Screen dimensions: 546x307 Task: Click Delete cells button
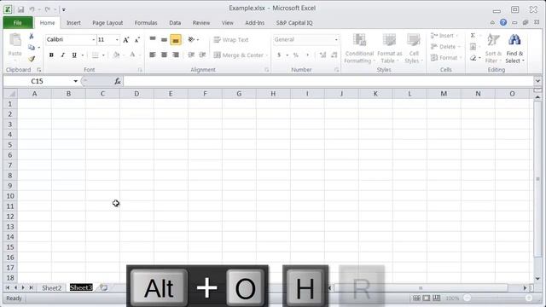(445, 47)
